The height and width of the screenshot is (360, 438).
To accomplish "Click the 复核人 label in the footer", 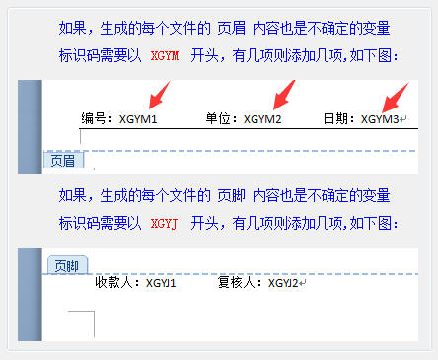I will [237, 282].
